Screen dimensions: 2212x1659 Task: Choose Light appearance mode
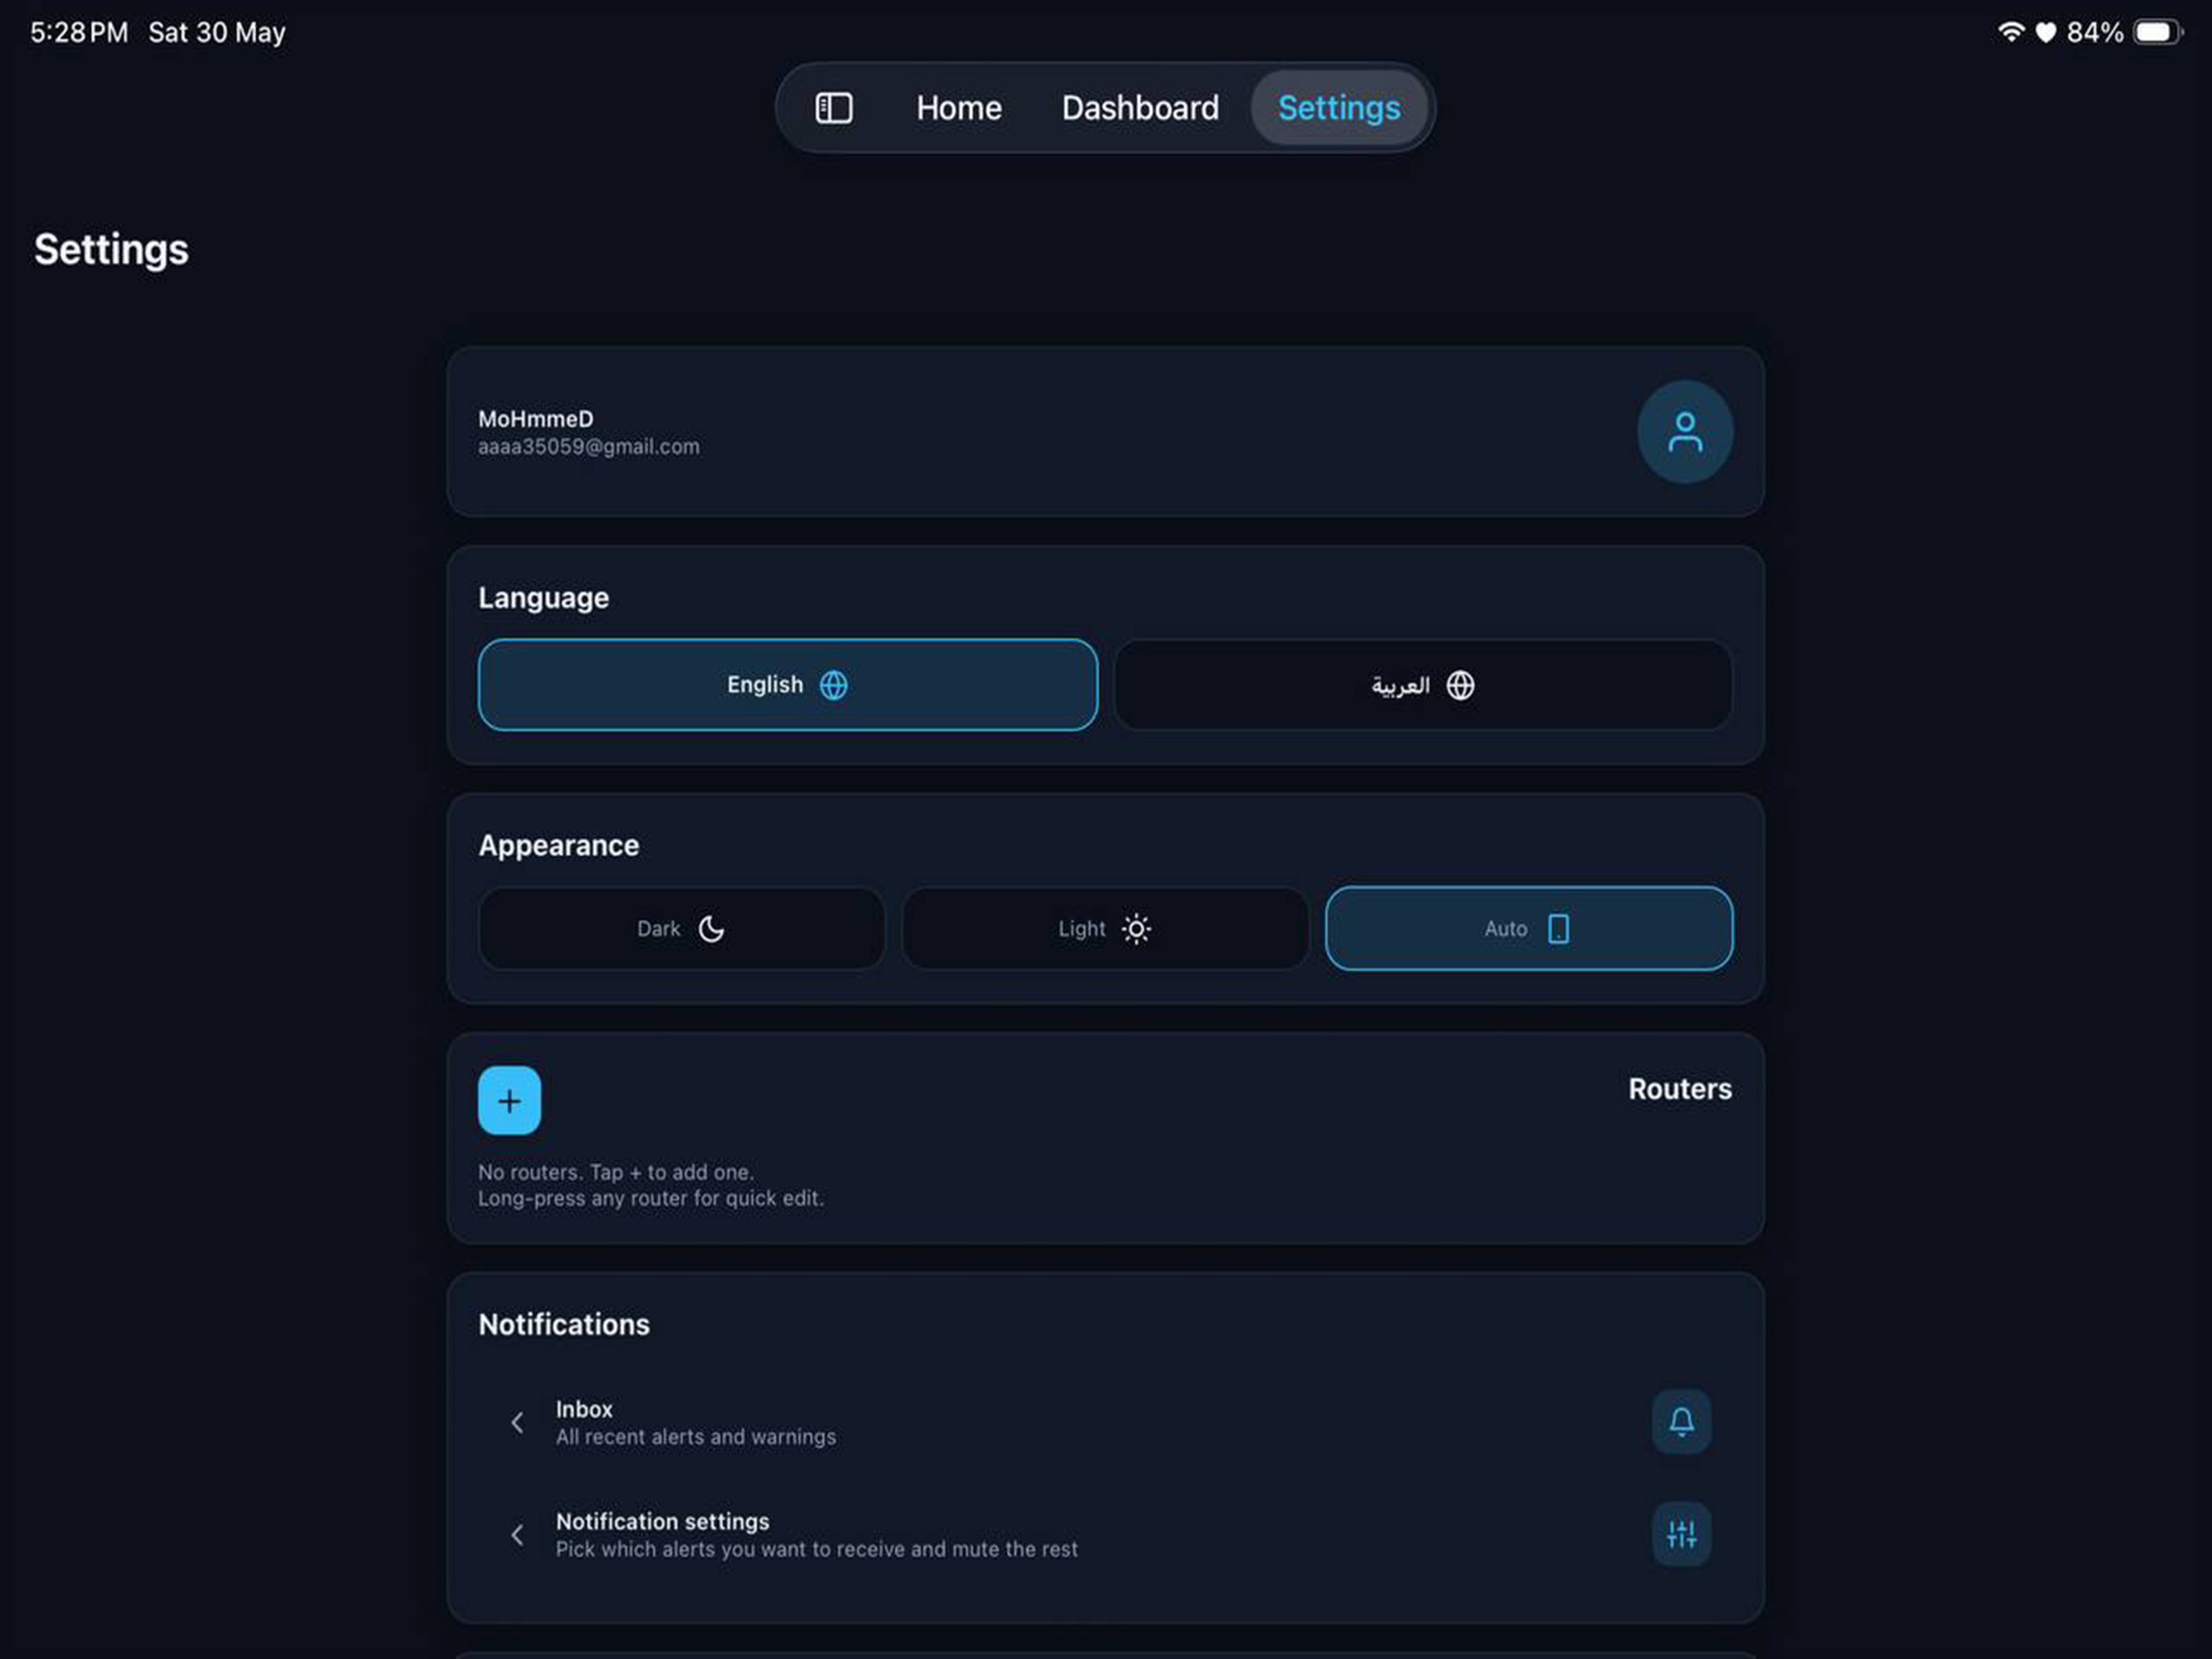(1105, 929)
